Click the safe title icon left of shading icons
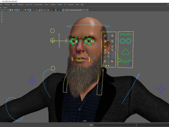The image size is (169, 127). [x=4, y=10]
